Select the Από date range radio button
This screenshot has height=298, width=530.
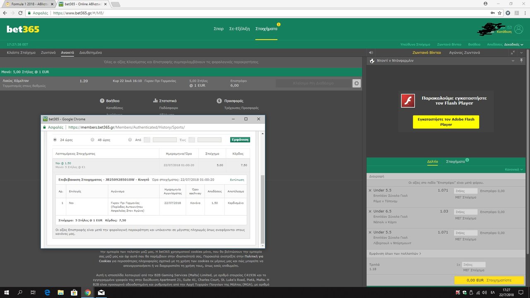tap(130, 140)
